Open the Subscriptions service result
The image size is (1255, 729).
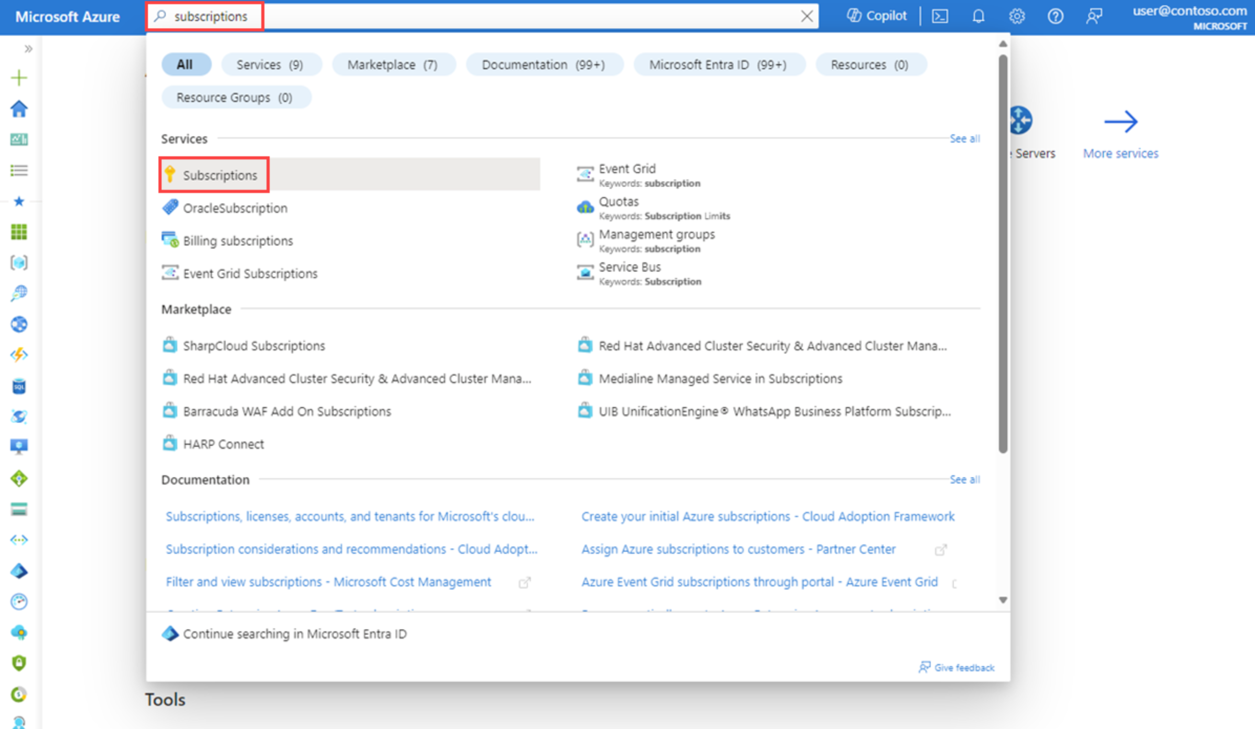coord(219,175)
